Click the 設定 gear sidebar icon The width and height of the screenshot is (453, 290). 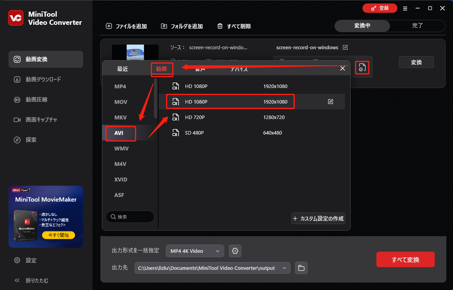click(17, 260)
